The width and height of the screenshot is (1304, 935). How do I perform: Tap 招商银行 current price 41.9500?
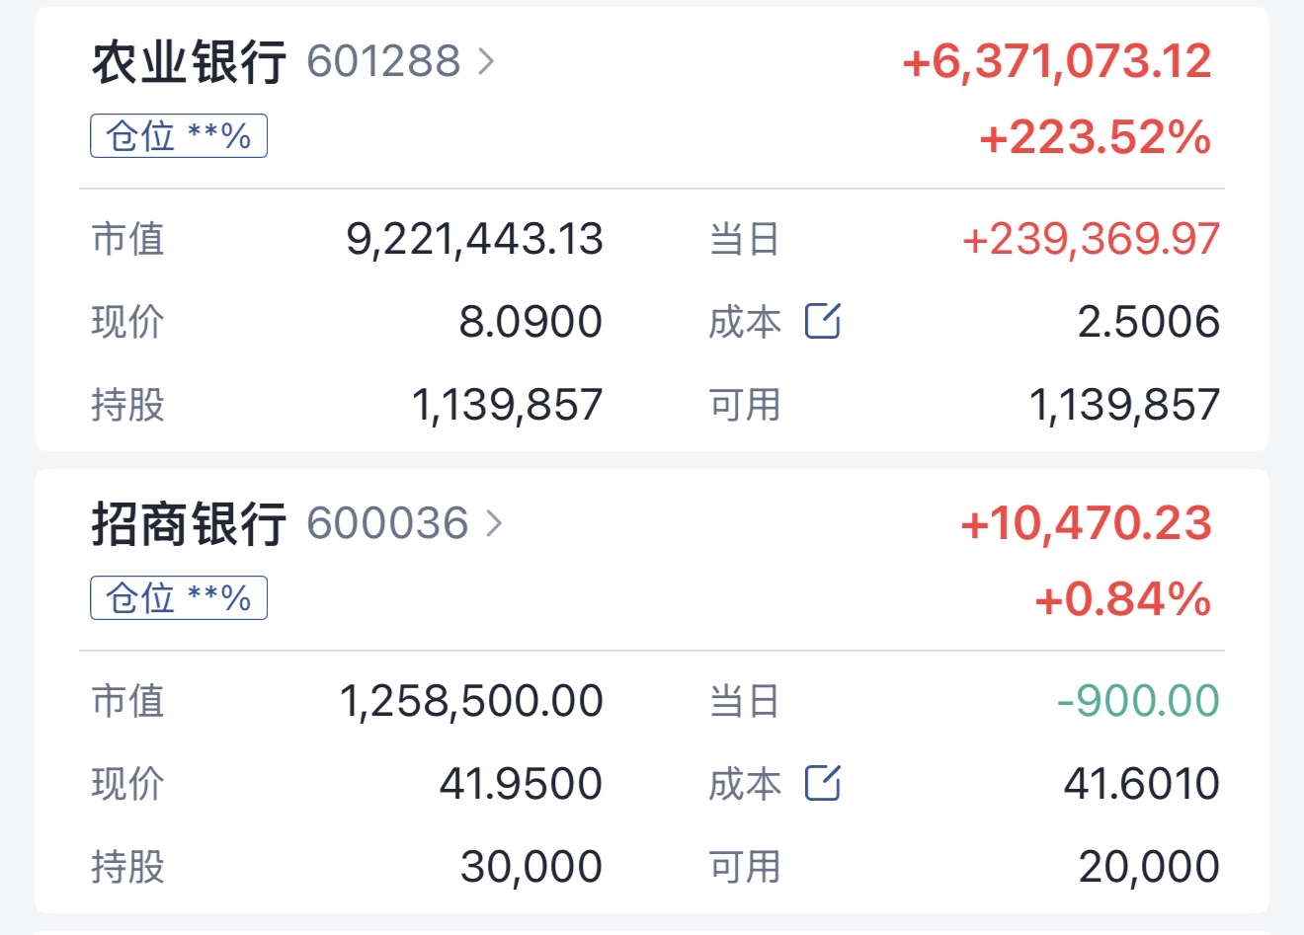click(x=521, y=784)
